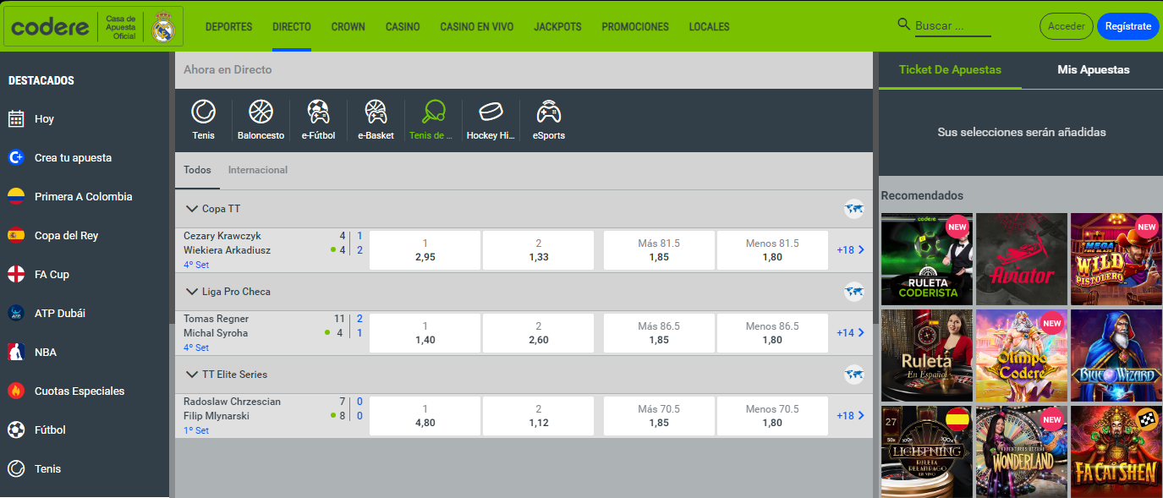Select the Tenis sport icon in live bar

pos(203,112)
